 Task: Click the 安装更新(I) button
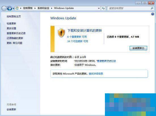pyautogui.click(x=138, y=48)
